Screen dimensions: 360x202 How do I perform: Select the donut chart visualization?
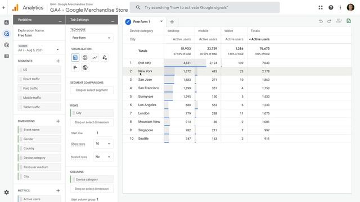[x=85, y=58]
